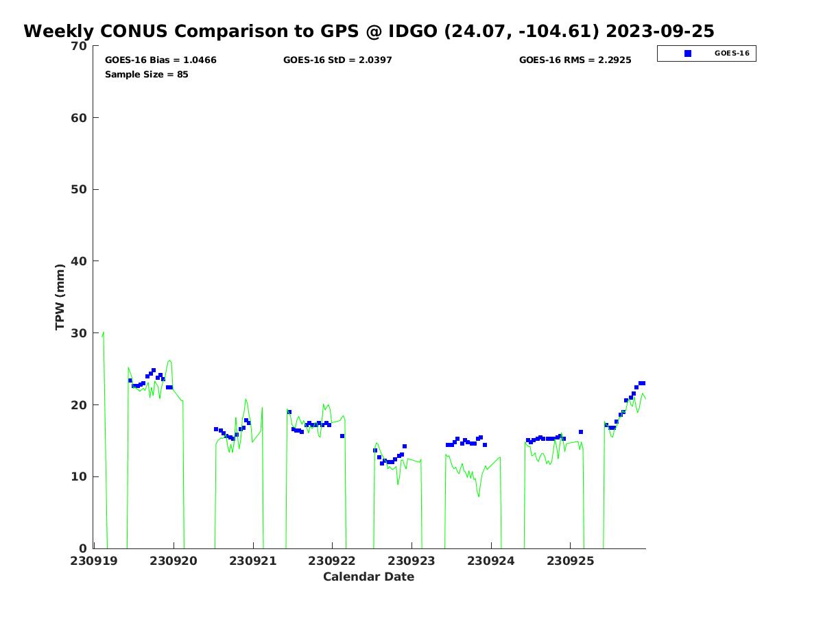Click the 230925 date tick label
This screenshot has height=617, width=823.
tap(570, 561)
